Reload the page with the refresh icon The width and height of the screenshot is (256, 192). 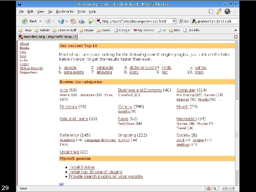pyautogui.click(x=61, y=21)
